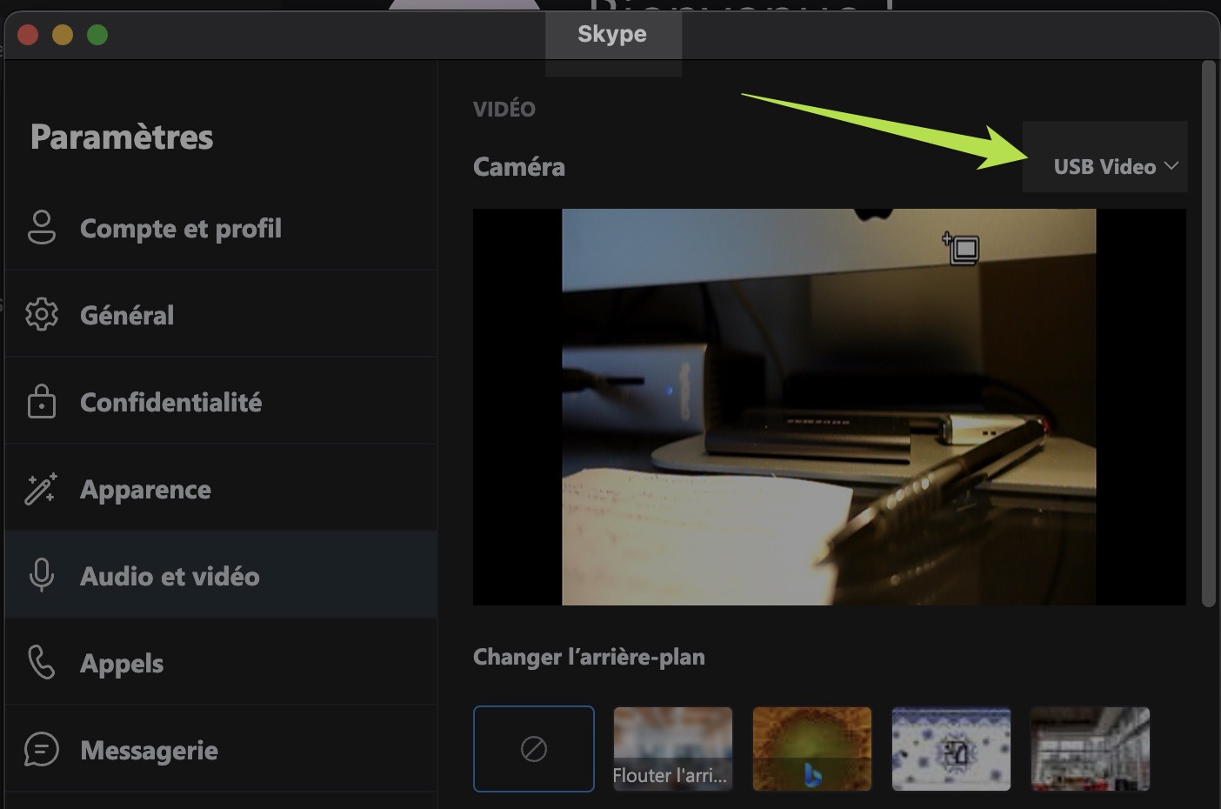Open Compte et profil settings
The height and width of the screenshot is (809, 1221).
(x=221, y=227)
